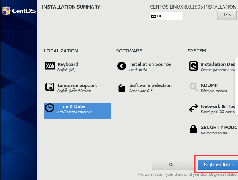Click the Begin Installation button
This screenshot has height=180, width=238.
218,165
